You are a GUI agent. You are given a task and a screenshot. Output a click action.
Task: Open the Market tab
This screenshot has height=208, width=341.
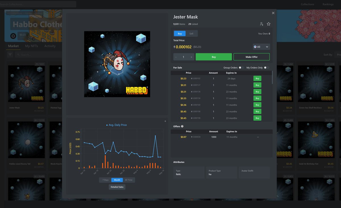13,46
